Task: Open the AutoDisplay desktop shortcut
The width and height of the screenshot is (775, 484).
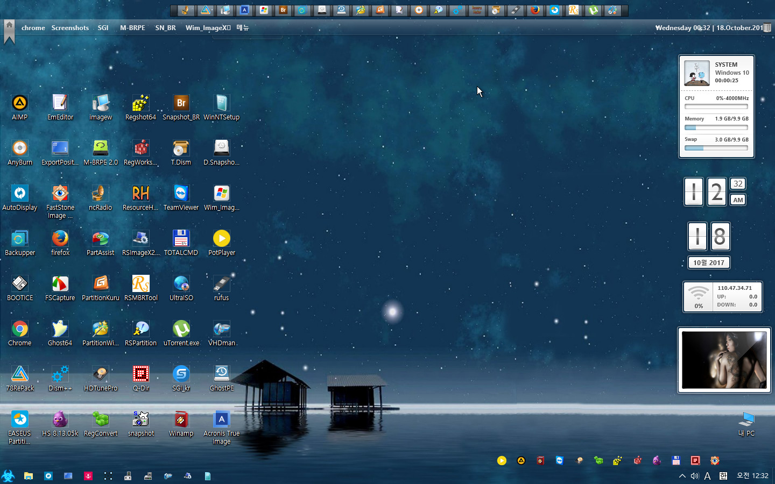Action: (20, 197)
